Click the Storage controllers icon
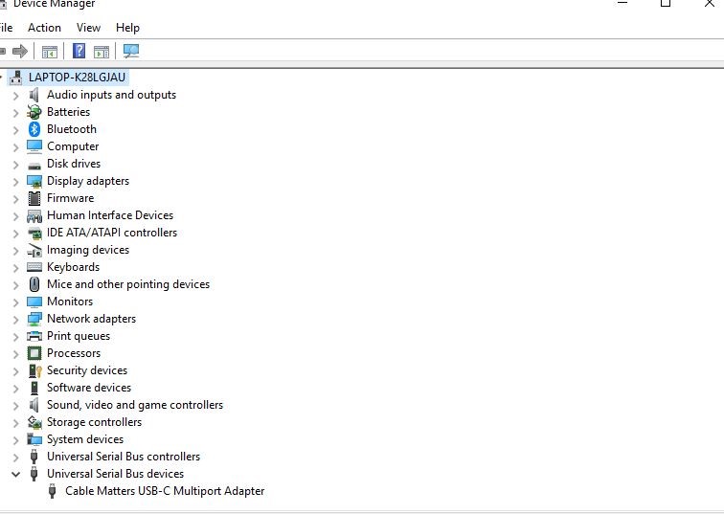This screenshot has width=724, height=514. point(34,422)
